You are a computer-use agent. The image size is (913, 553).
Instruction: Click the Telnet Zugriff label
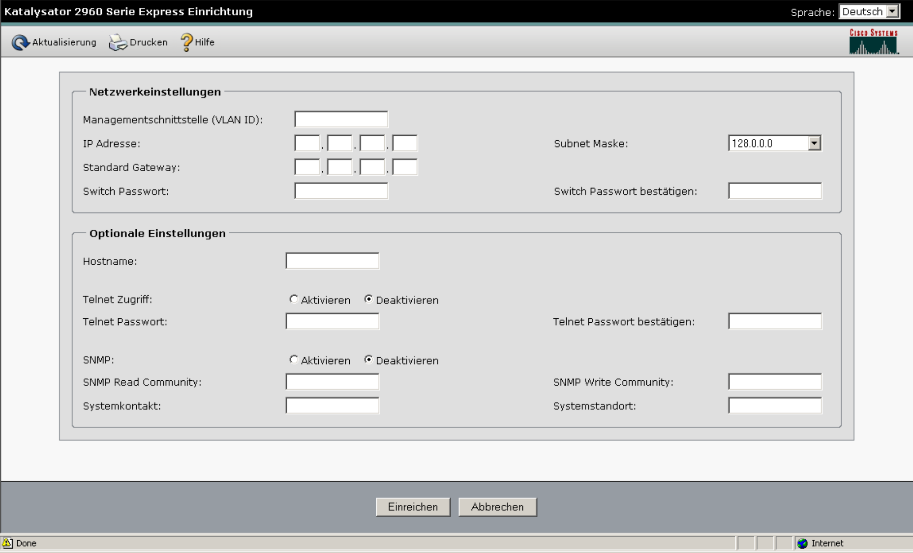pyautogui.click(x=118, y=300)
